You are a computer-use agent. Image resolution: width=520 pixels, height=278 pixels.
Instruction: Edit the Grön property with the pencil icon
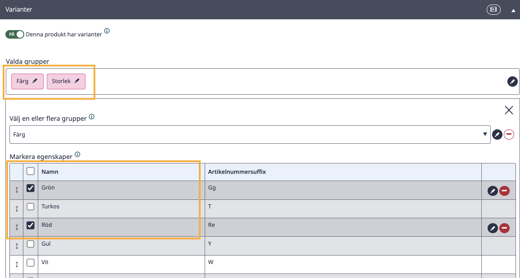(x=493, y=190)
